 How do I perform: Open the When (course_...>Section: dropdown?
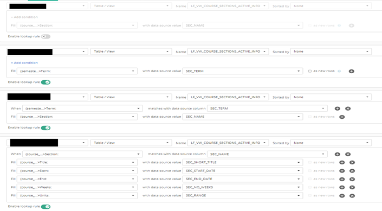tap(82, 154)
